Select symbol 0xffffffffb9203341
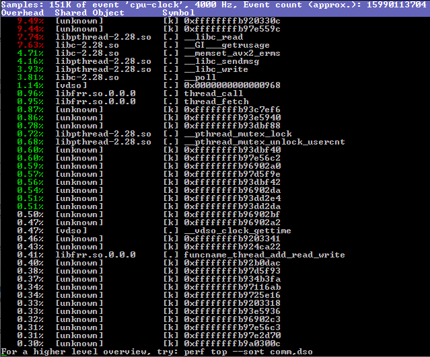The image size is (430, 357). click(x=232, y=239)
